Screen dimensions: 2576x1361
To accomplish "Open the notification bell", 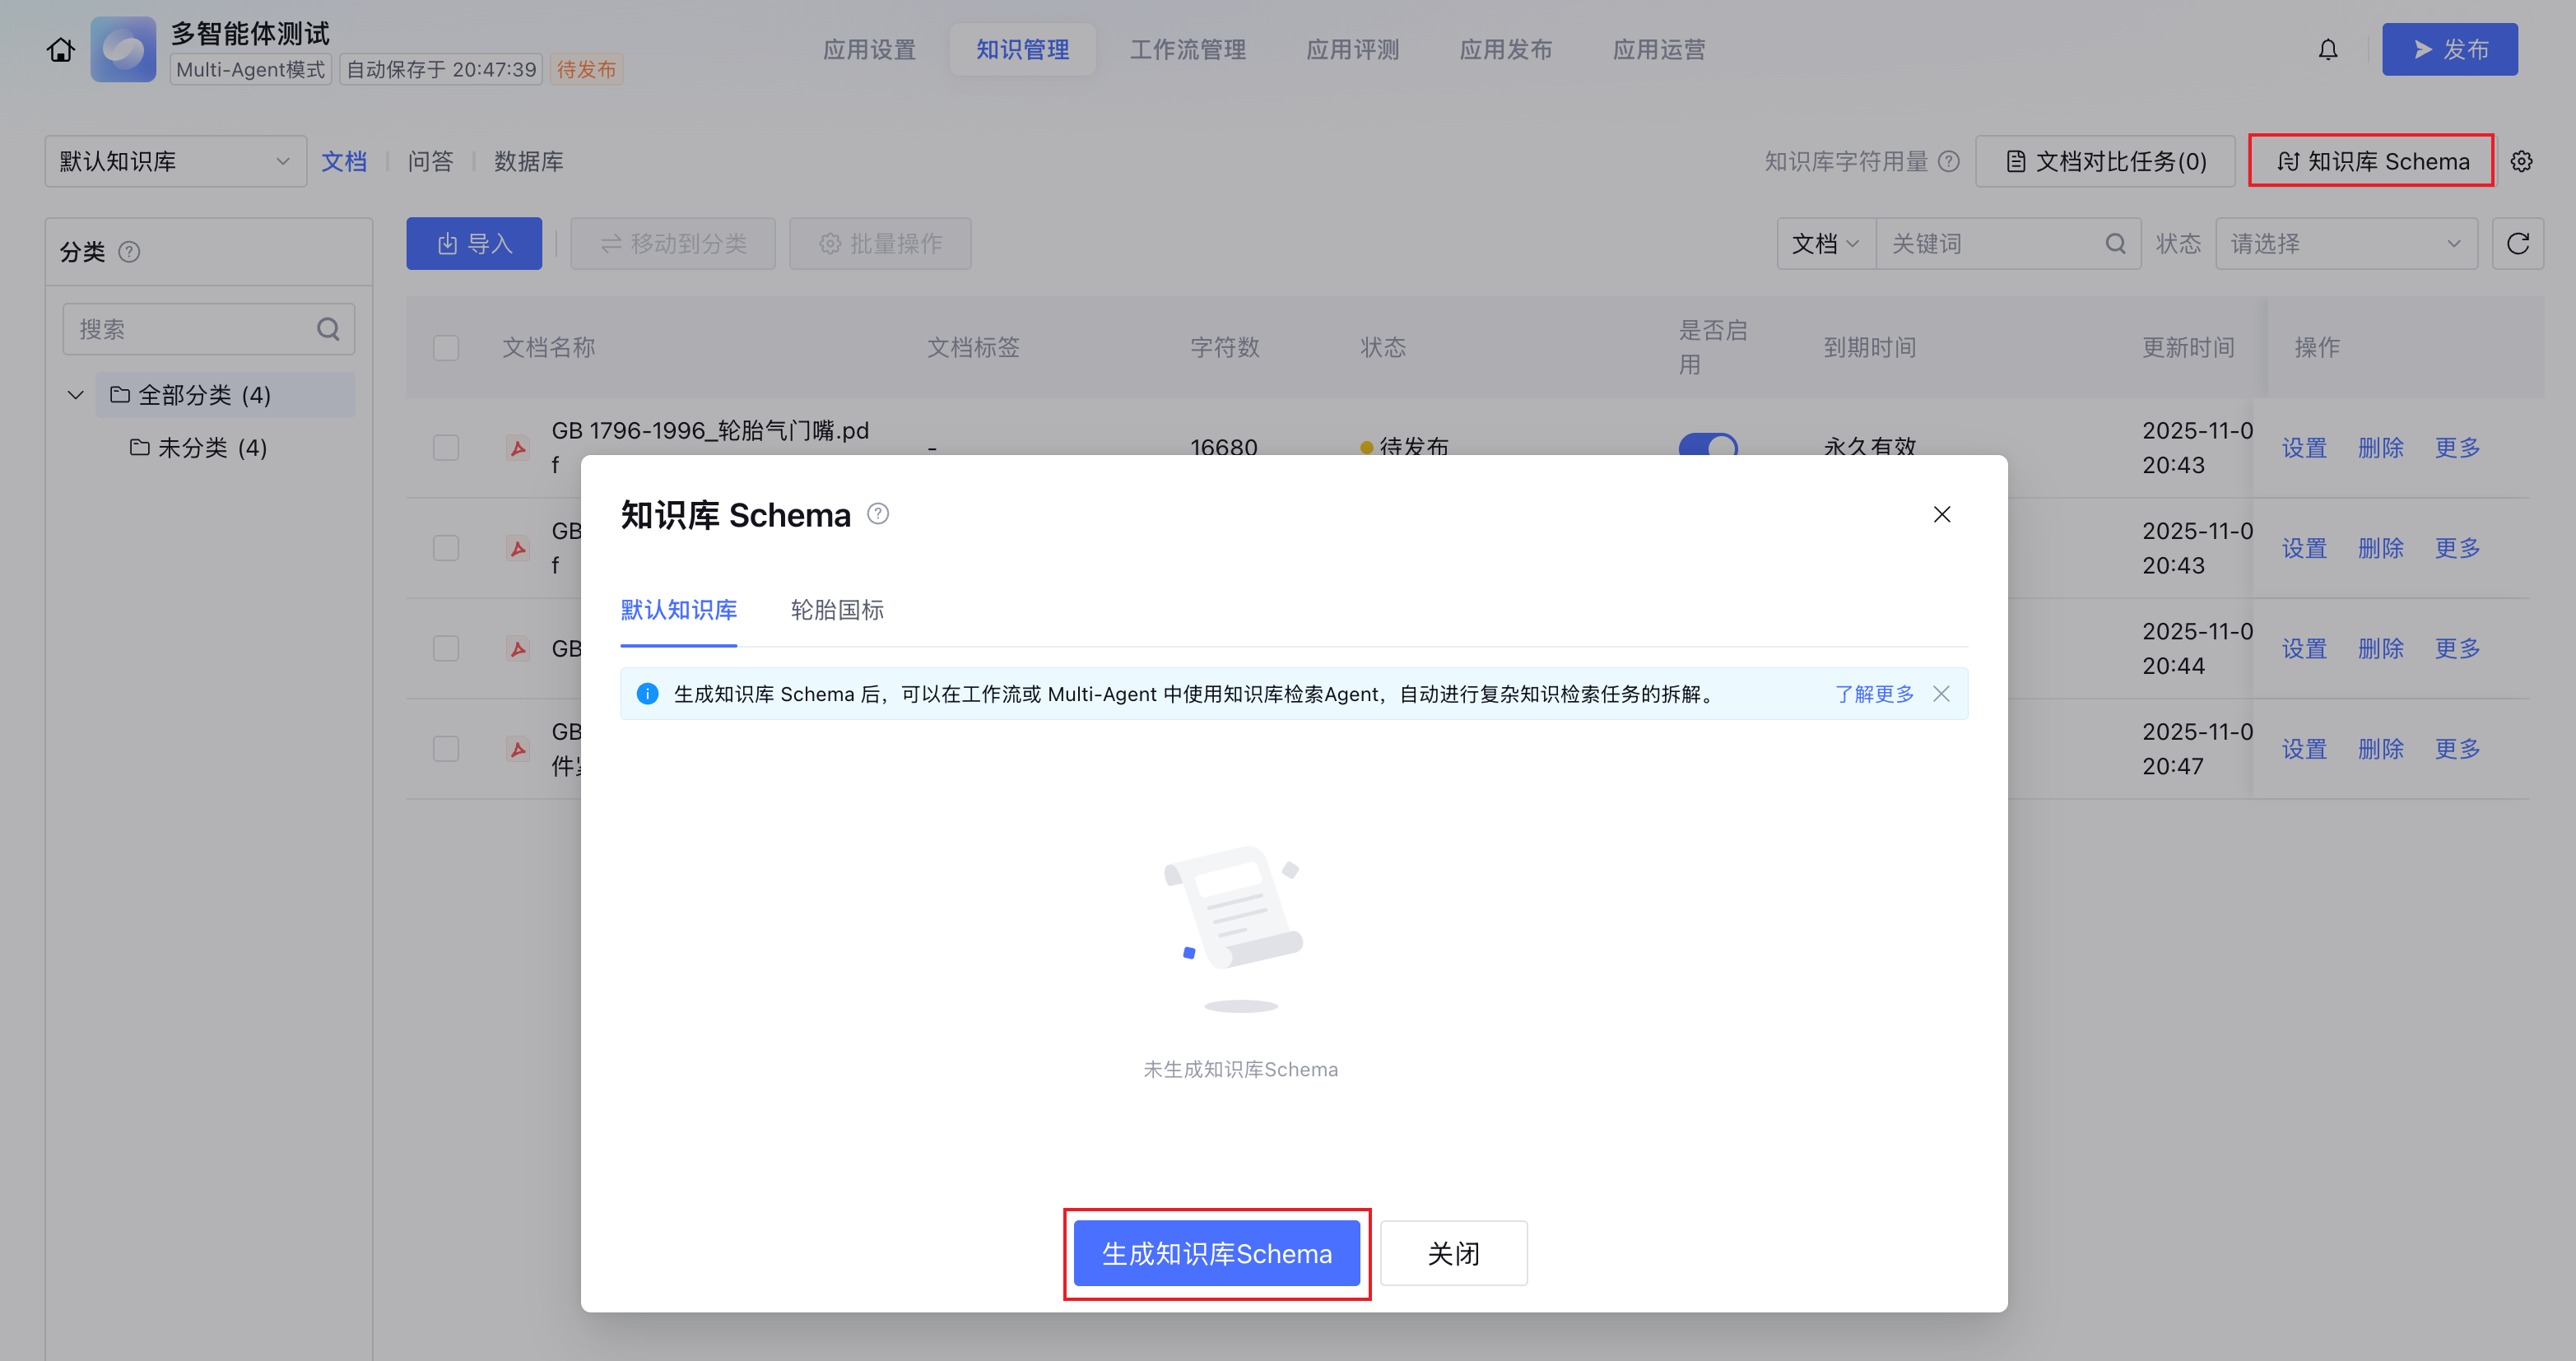I will tap(2327, 49).
